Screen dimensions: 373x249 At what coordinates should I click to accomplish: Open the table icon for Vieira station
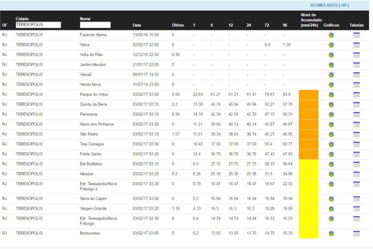coord(356,45)
